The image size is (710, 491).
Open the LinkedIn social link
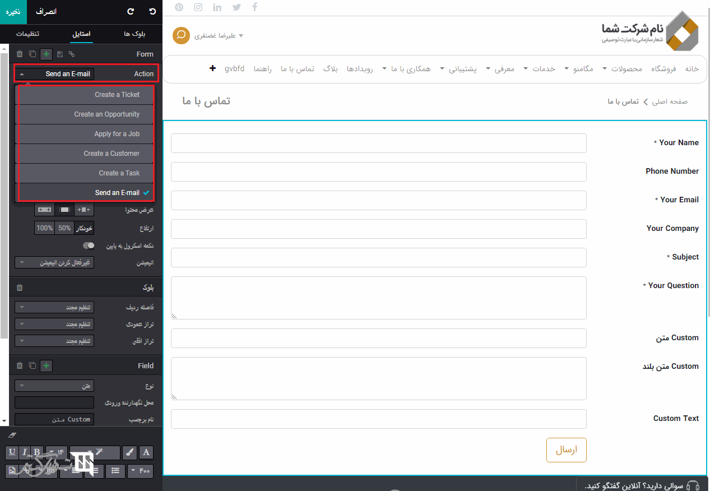point(217,7)
